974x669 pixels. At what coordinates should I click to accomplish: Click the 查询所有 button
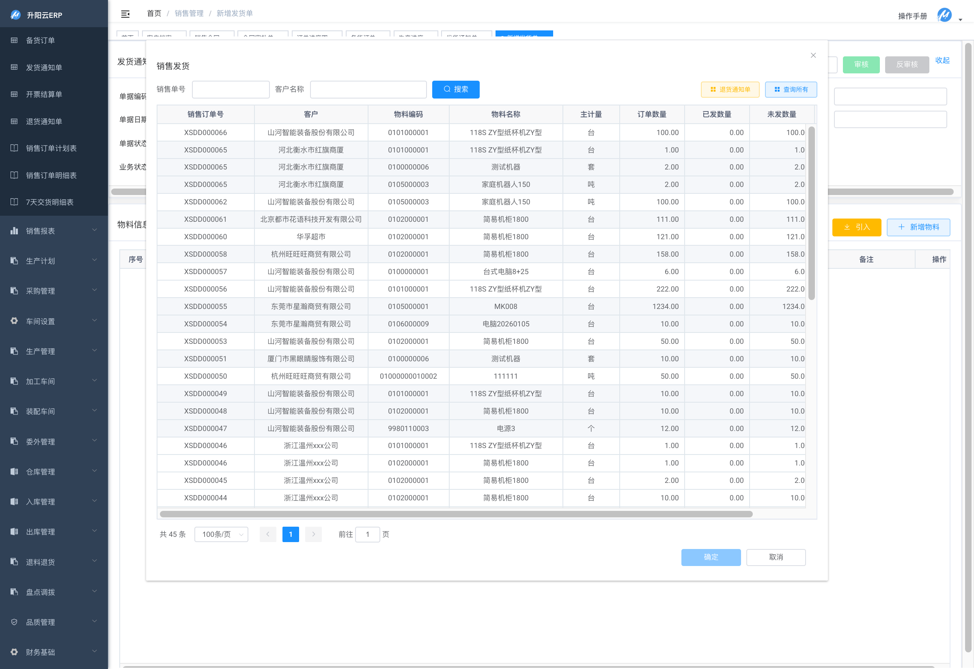point(790,89)
